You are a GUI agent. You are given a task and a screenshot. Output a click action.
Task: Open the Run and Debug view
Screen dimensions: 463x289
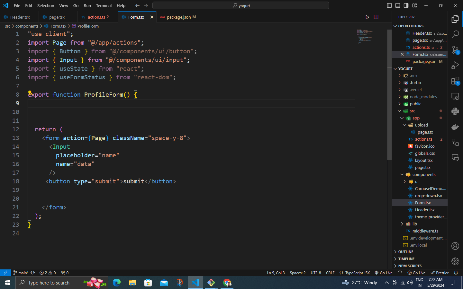[455, 65]
